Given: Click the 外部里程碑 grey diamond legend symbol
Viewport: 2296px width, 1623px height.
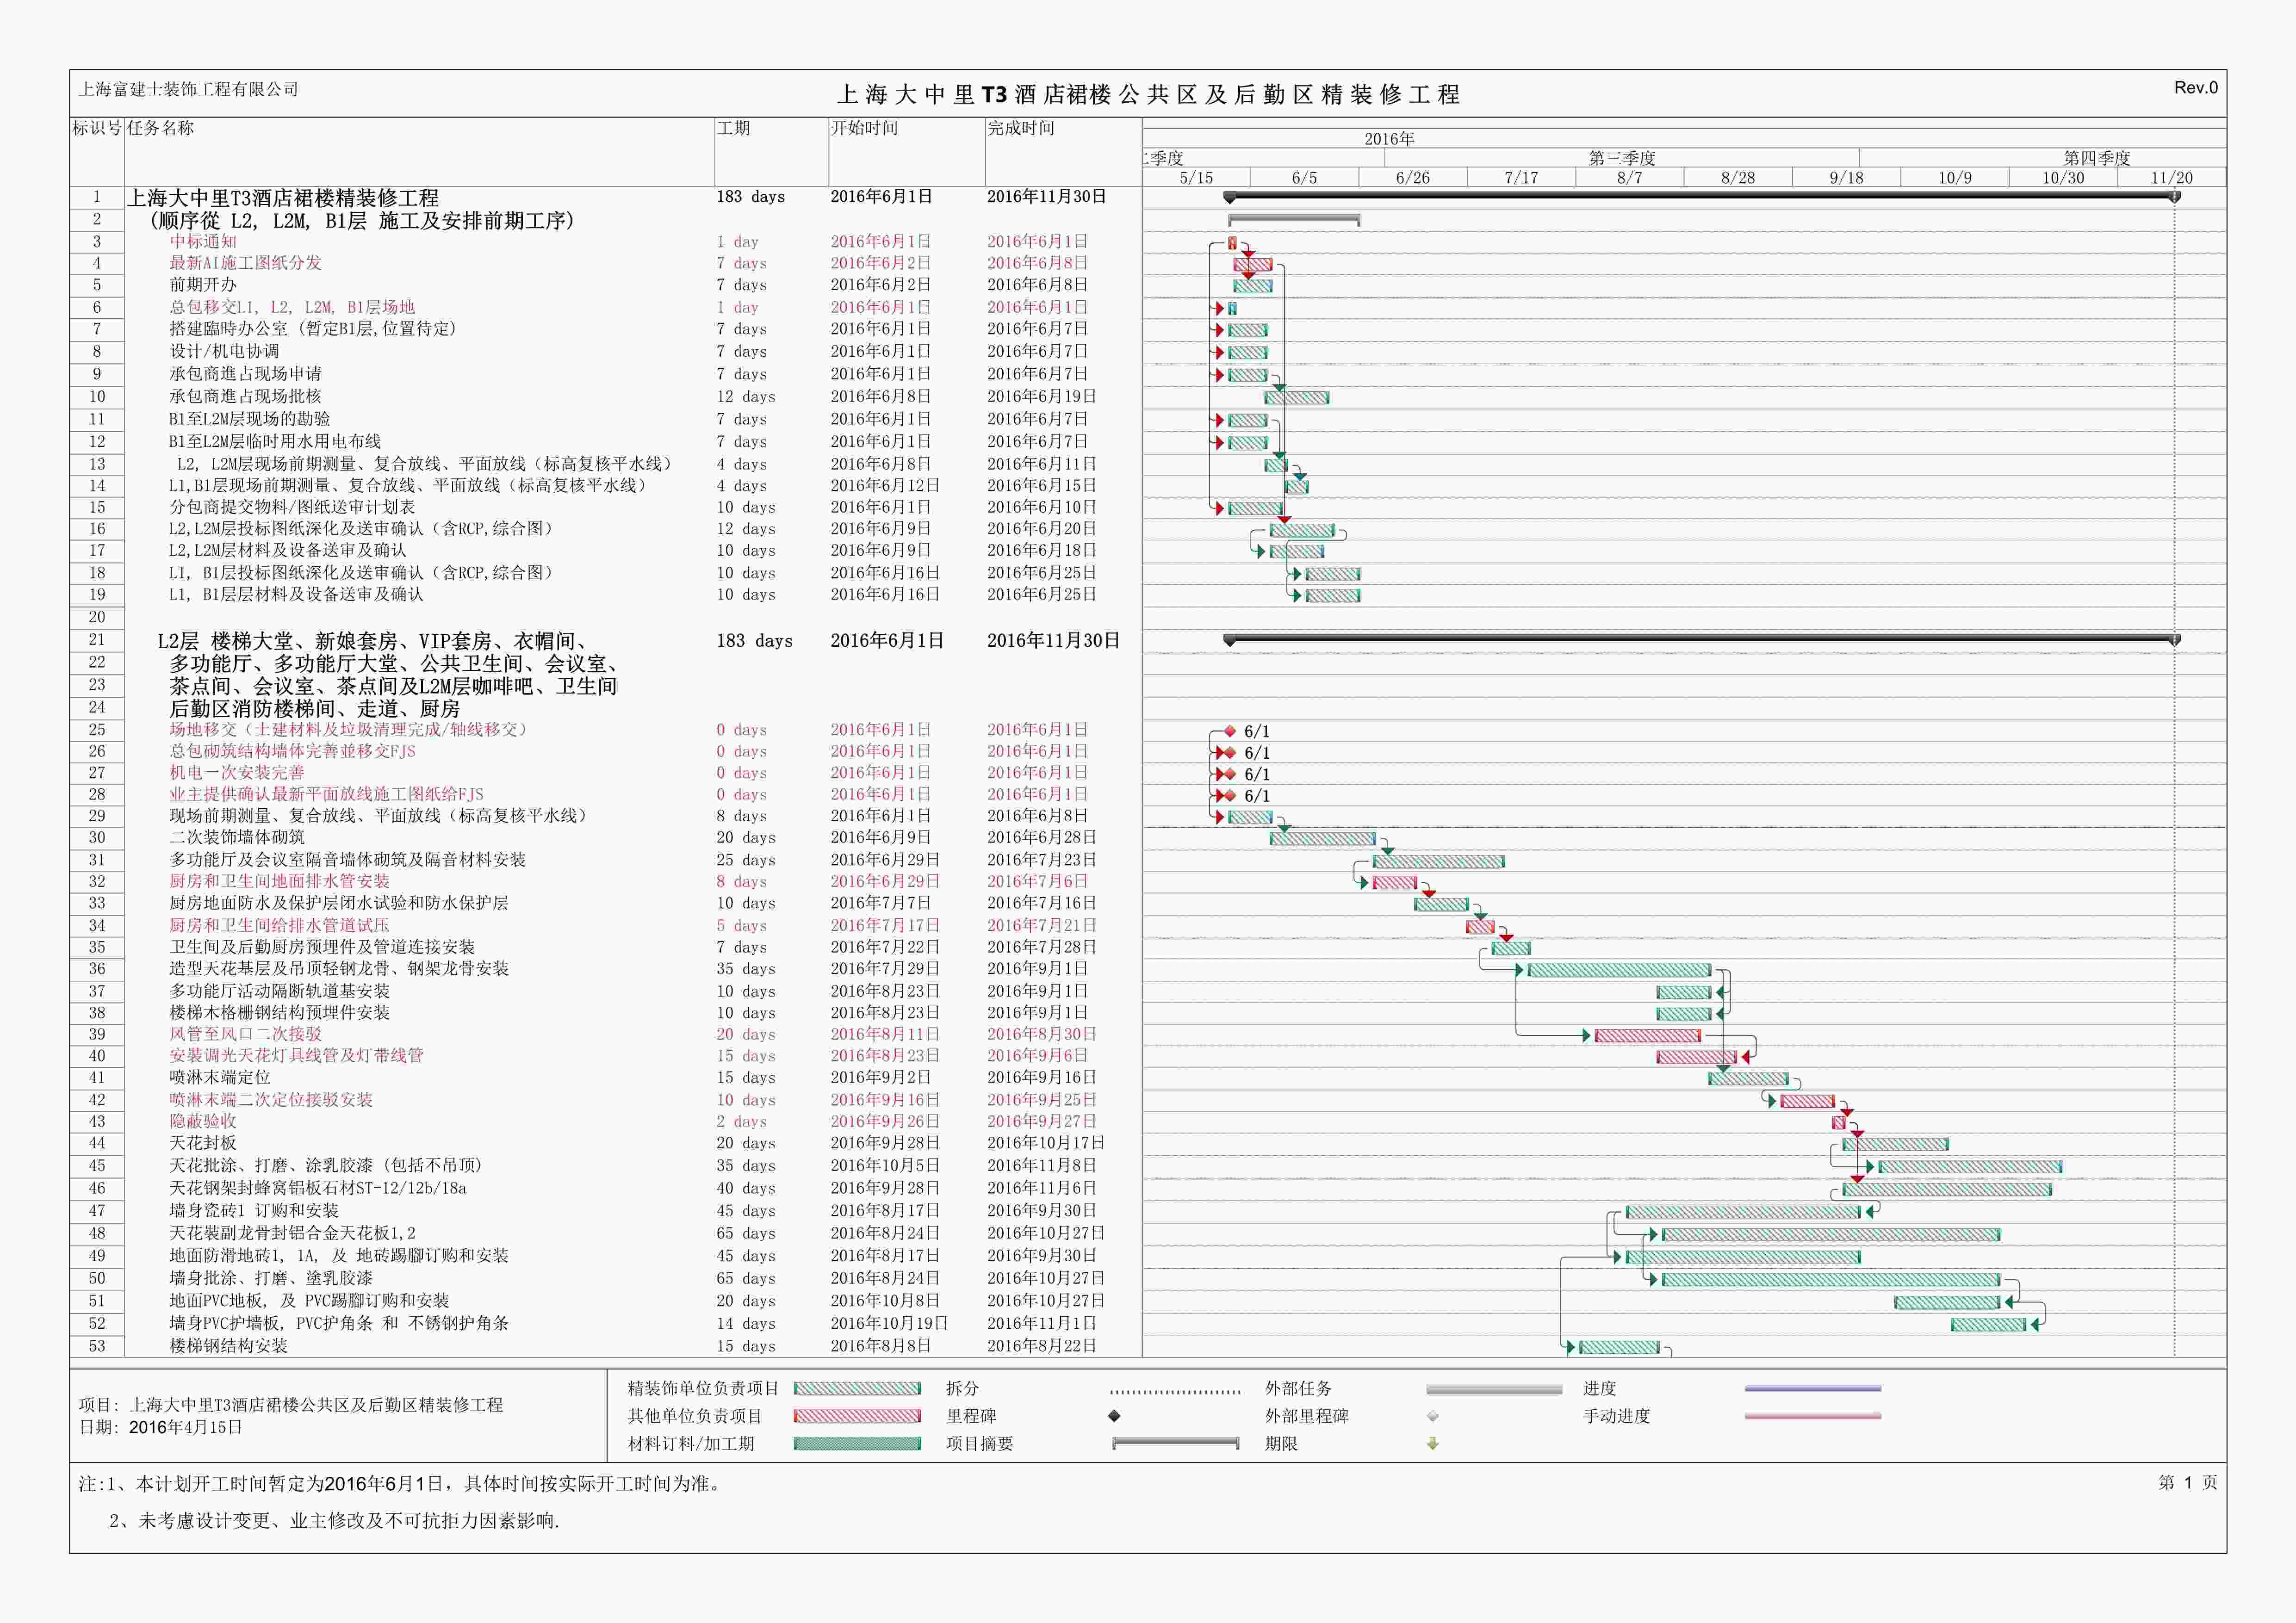Looking at the screenshot, I should click(x=1433, y=1416).
